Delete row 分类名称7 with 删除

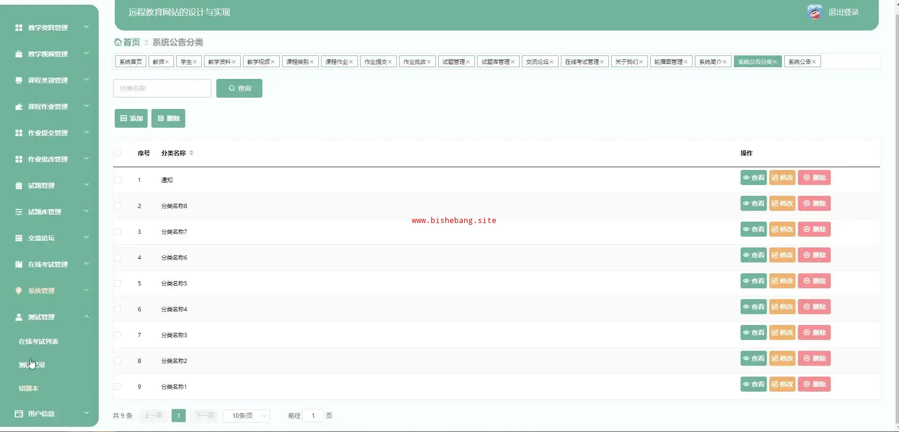click(814, 229)
